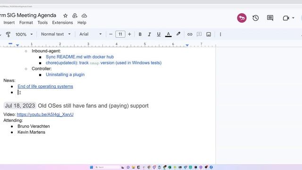Toggle bold formatting
This screenshot has height=170, width=302.
pos(140,34)
